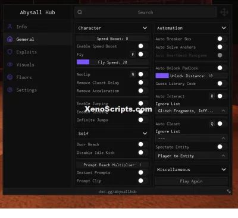Viewport: 238px width, 218px height.
Task: Click the General home icon
Action: [10, 39]
